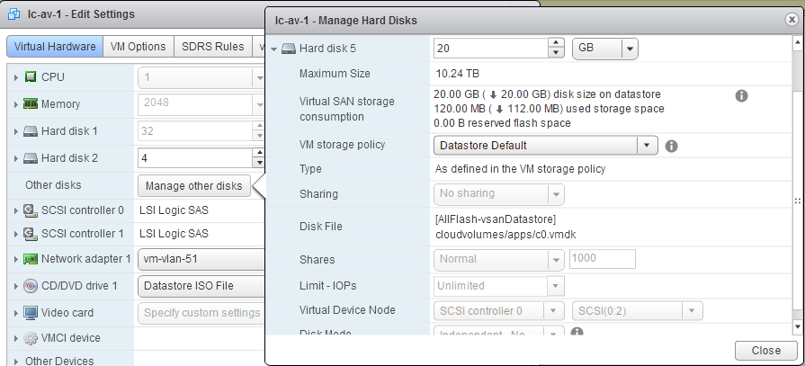805x366 pixels.
Task: Collapse the Hard disk 5 section
Action: click(x=273, y=49)
